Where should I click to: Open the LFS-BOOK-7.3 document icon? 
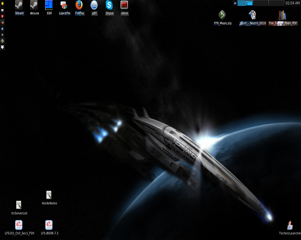tap(49, 225)
